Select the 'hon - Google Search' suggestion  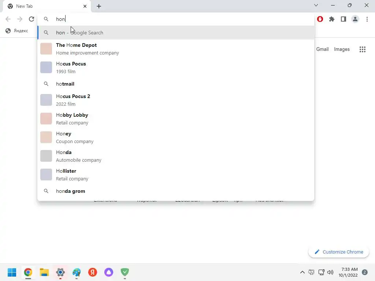pos(176,33)
